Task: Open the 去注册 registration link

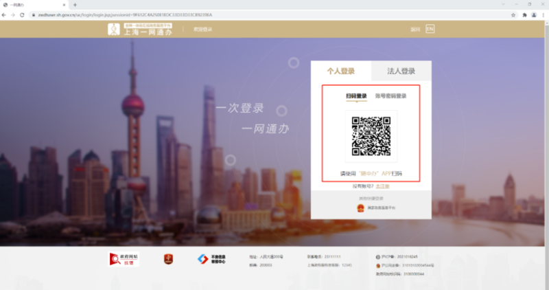Action: tap(382, 186)
